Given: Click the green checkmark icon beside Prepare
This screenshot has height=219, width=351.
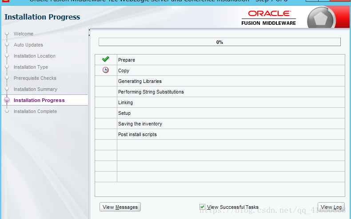Looking at the screenshot, I should point(105,59).
